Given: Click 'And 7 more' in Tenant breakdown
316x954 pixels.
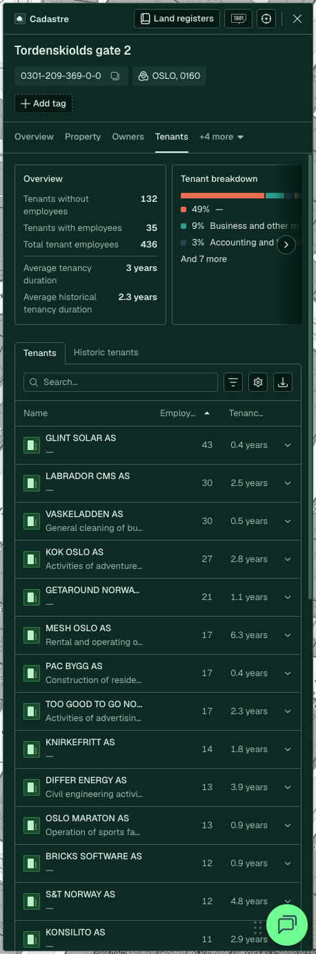Looking at the screenshot, I should click(x=204, y=259).
